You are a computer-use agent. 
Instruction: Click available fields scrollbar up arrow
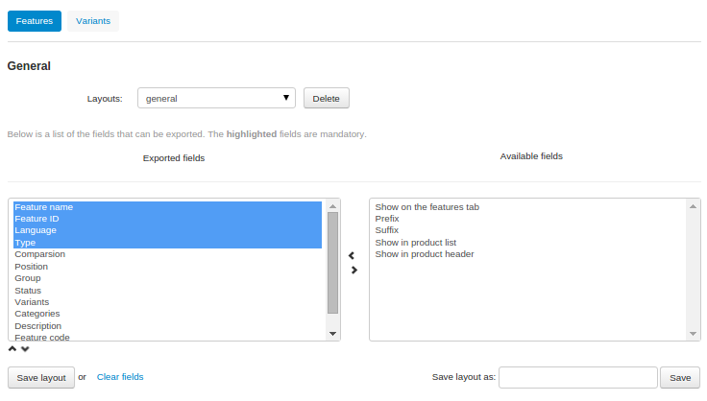pos(693,206)
